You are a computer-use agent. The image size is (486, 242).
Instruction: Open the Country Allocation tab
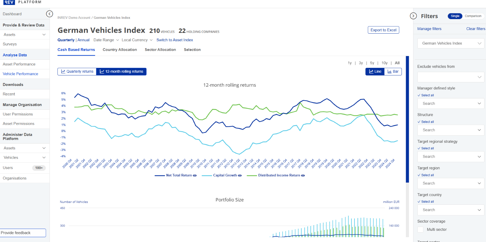[x=120, y=50]
